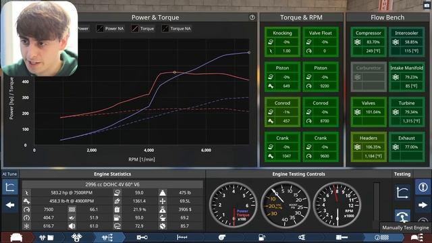This screenshot has width=432, height=243.
Task: Open the muffler exhaust pipe tab
Action: [342, 237]
